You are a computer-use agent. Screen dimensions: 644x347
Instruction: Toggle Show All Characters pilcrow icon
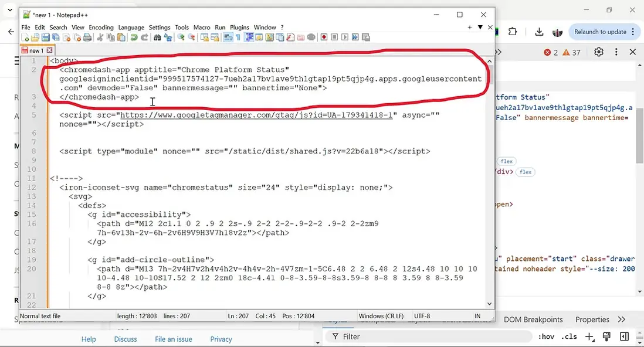pos(238,38)
